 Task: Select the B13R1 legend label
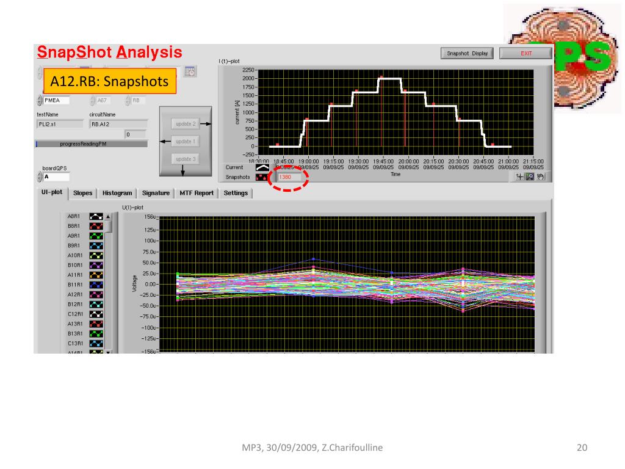[x=75, y=333]
